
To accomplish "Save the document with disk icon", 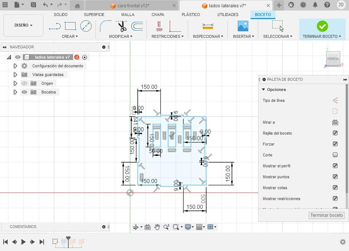I will pyautogui.click(x=33, y=5).
